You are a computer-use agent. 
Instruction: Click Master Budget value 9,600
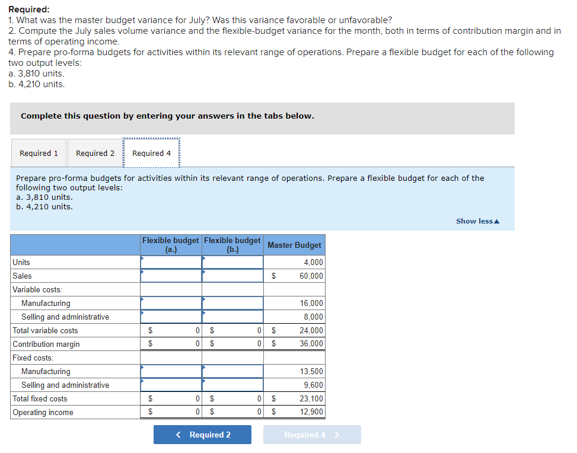313,385
